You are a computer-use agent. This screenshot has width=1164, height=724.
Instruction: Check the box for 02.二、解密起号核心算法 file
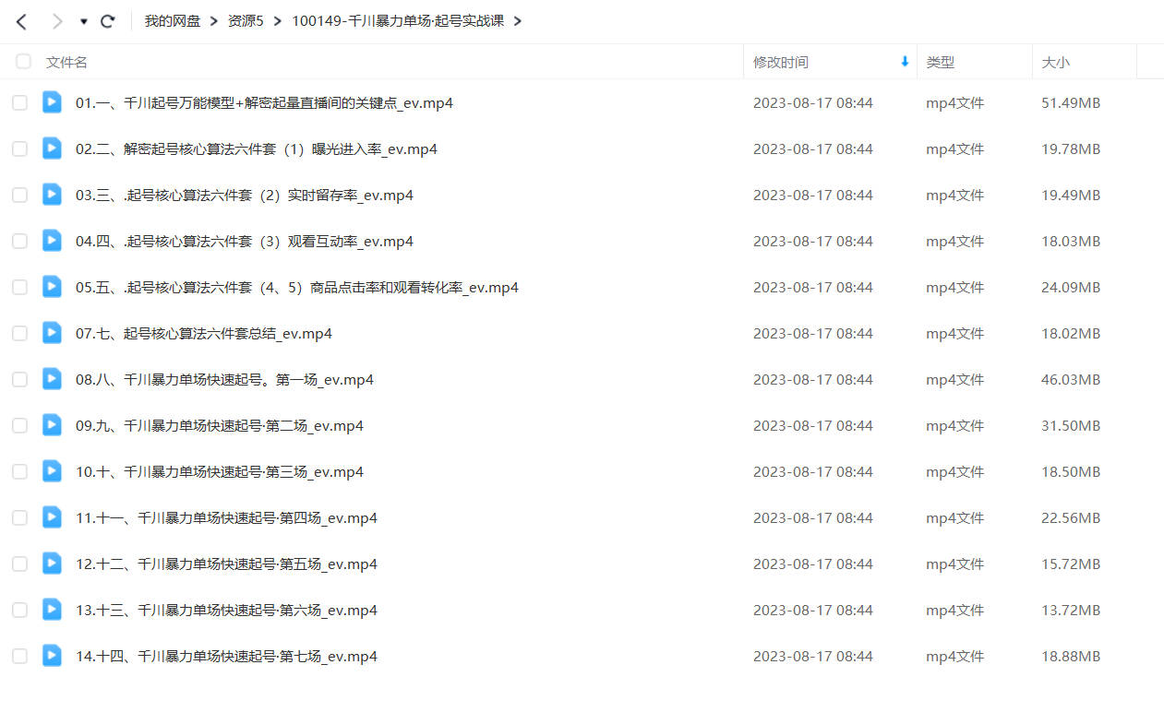(x=19, y=148)
